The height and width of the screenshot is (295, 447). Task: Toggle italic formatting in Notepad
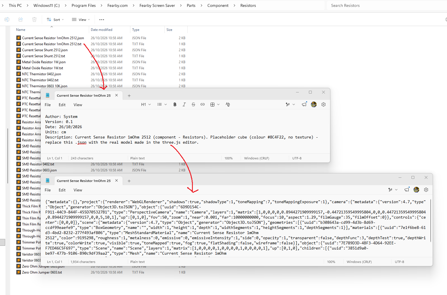coord(184,104)
